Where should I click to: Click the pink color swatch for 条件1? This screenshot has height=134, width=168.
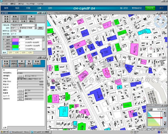[x=15, y=40]
